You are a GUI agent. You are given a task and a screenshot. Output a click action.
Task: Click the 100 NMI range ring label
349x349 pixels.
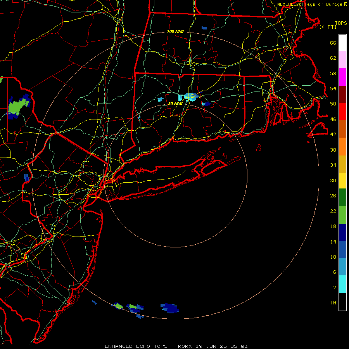(x=175, y=32)
